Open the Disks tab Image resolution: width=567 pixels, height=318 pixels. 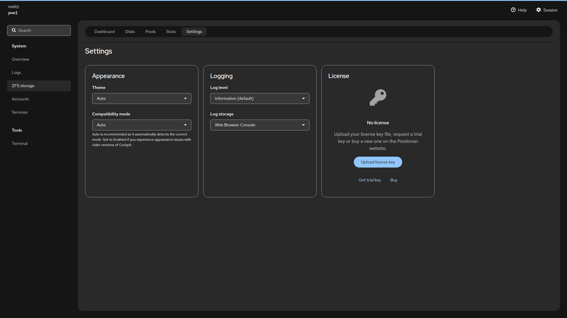pos(130,32)
